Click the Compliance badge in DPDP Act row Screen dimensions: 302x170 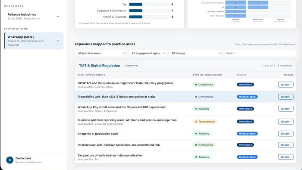204,85
